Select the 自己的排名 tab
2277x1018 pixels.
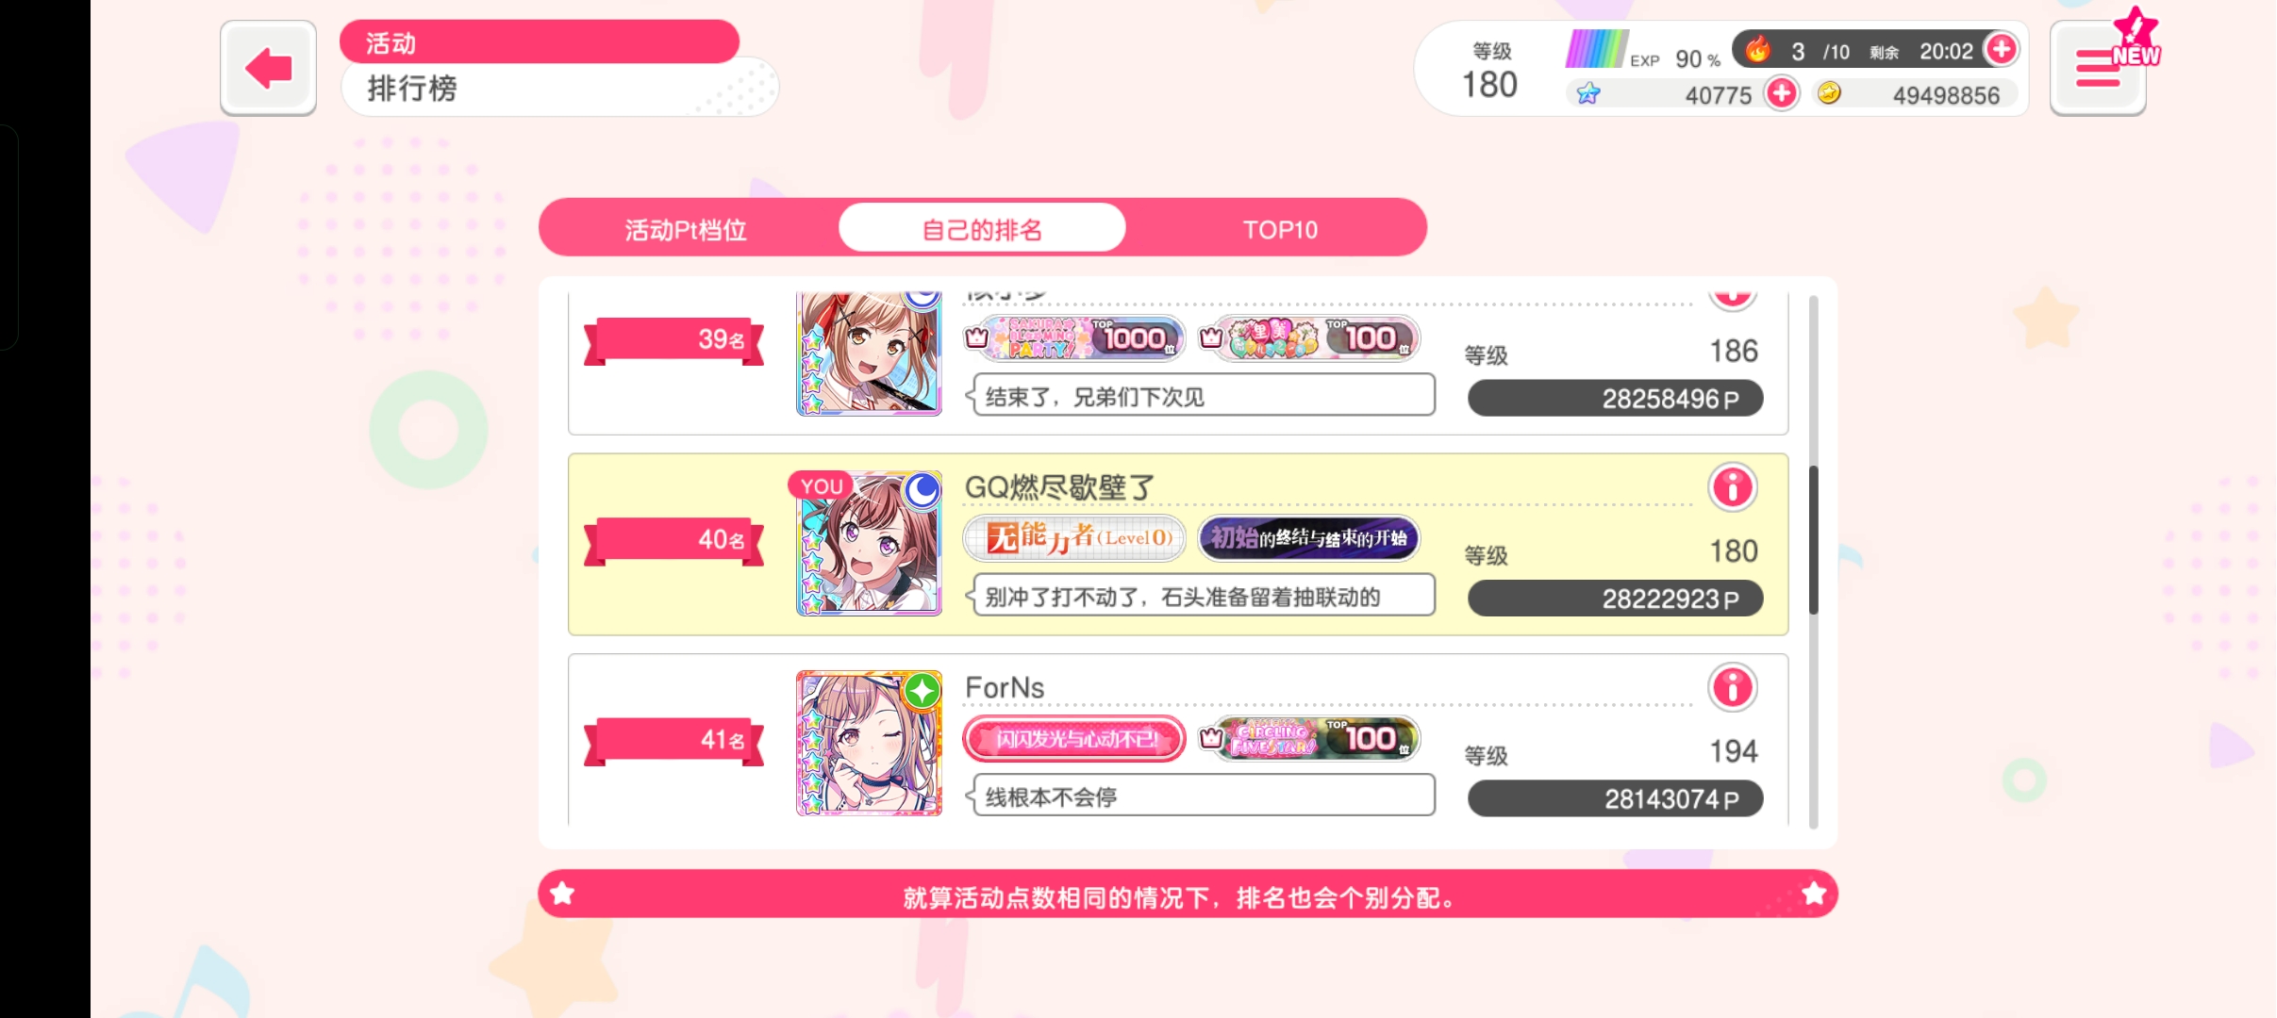tap(982, 228)
